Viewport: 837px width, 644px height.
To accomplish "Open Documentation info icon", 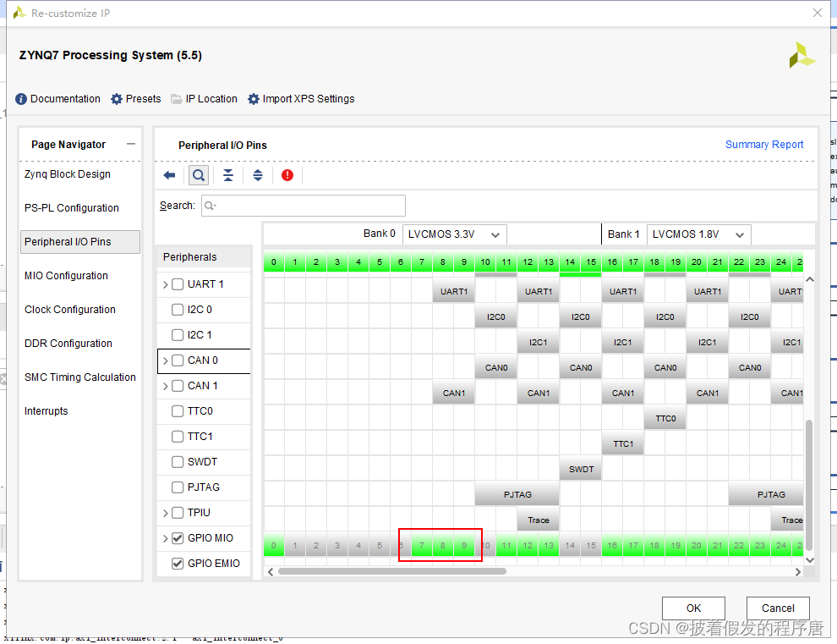I will coord(21,99).
